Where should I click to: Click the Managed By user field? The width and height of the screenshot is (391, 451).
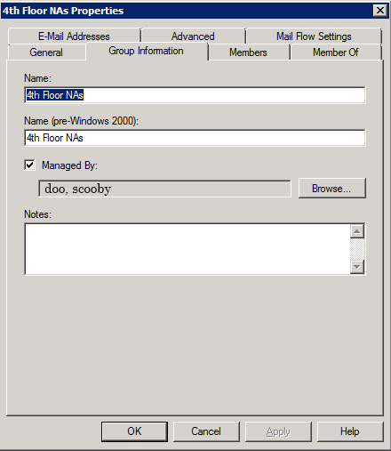tap(164, 189)
